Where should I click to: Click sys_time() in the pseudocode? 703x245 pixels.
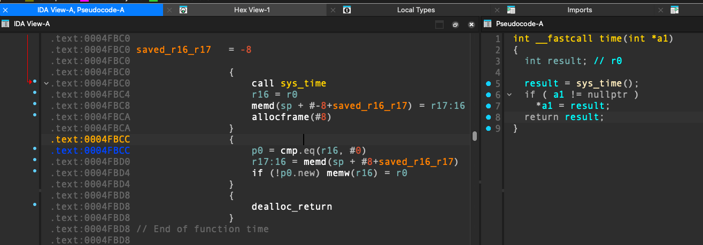605,83
